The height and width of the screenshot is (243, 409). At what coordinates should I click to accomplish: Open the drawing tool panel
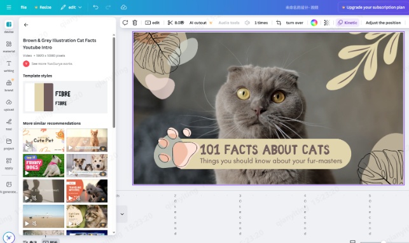point(9,125)
